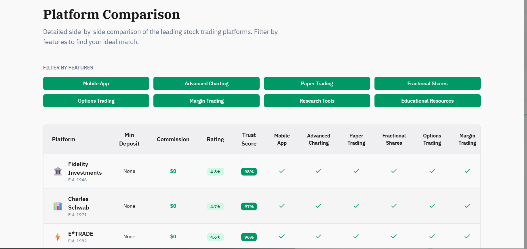
Task: Click Charles Schwab's 4.7 star rating badge
Action: tap(215, 206)
